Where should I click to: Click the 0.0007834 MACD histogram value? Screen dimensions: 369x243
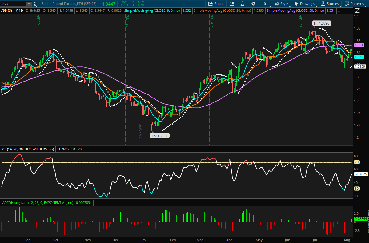[84, 203]
